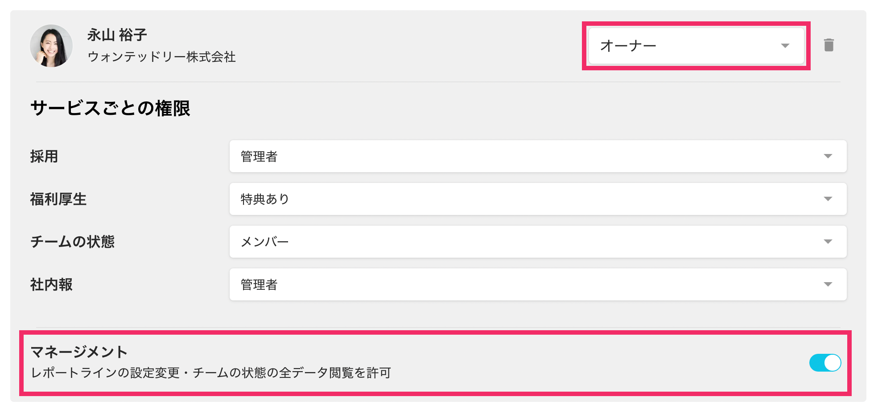Click the 社内報 row label
This screenshot has height=413, width=878.
pyautogui.click(x=51, y=284)
